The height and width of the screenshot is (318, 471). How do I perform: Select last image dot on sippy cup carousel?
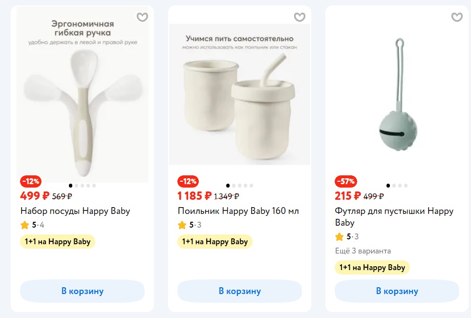[x=251, y=186]
